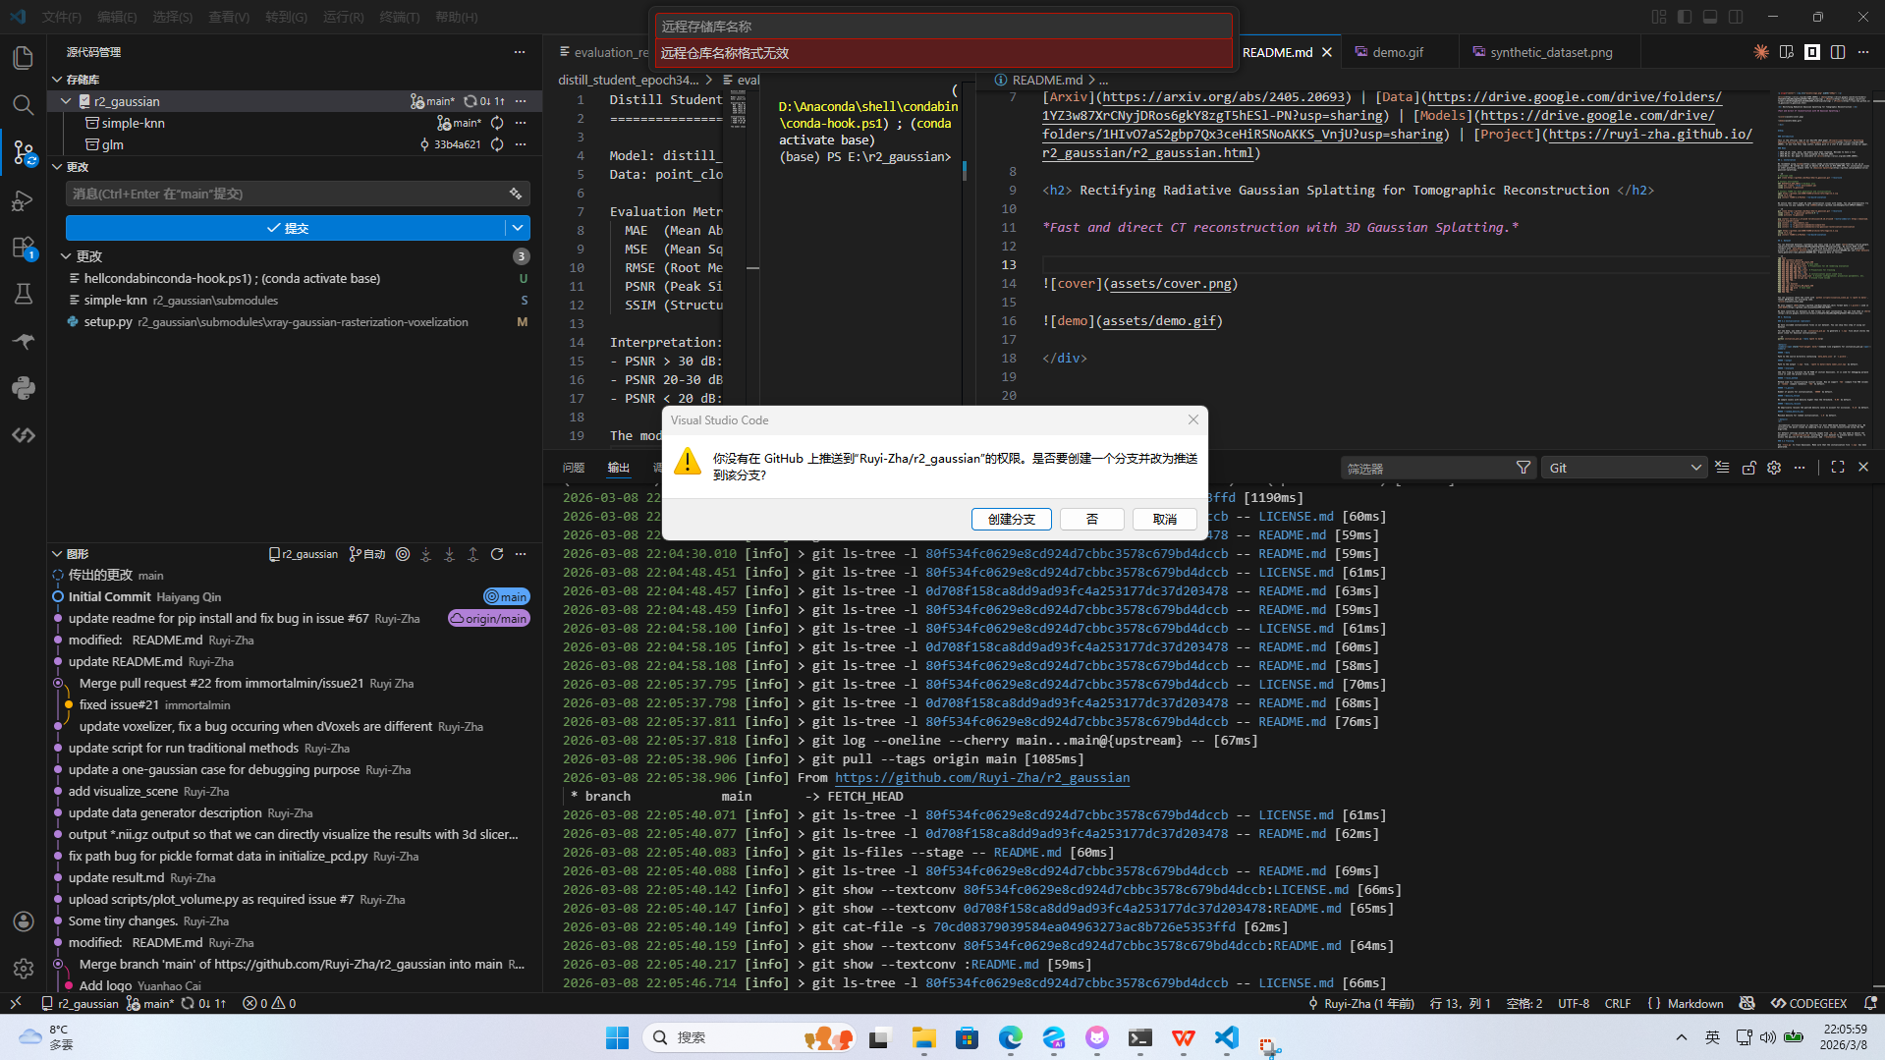Maximize the output panel size
1885x1060 pixels.
coord(1837,468)
